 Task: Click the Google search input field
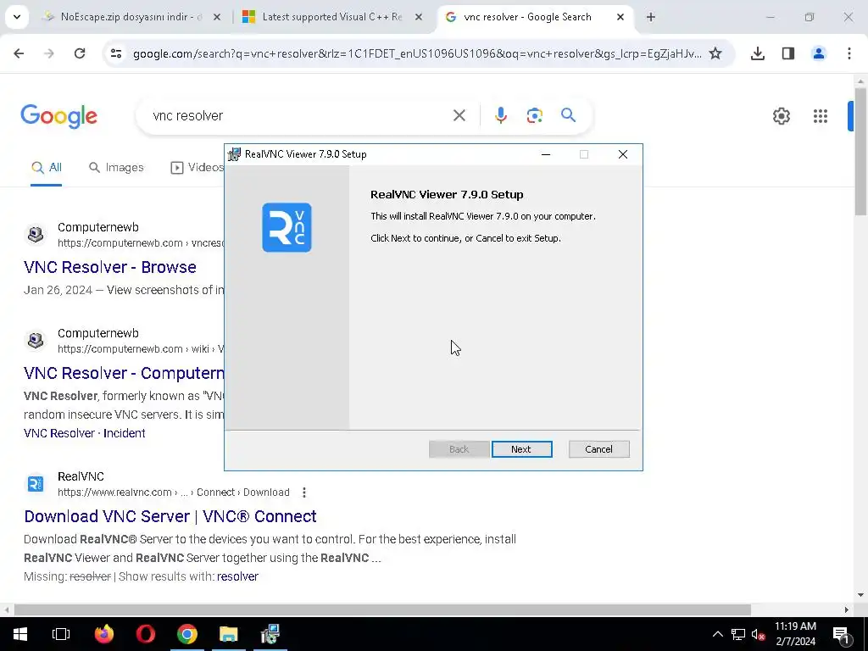tap(299, 115)
